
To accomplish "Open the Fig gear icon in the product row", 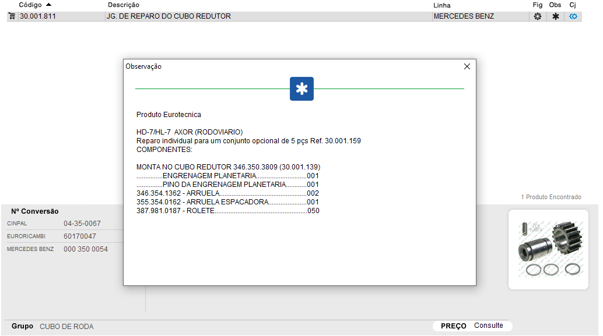I will point(538,16).
